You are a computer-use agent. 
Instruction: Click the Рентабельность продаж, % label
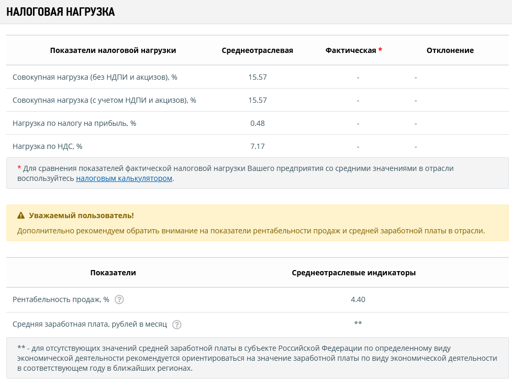[x=61, y=299]
